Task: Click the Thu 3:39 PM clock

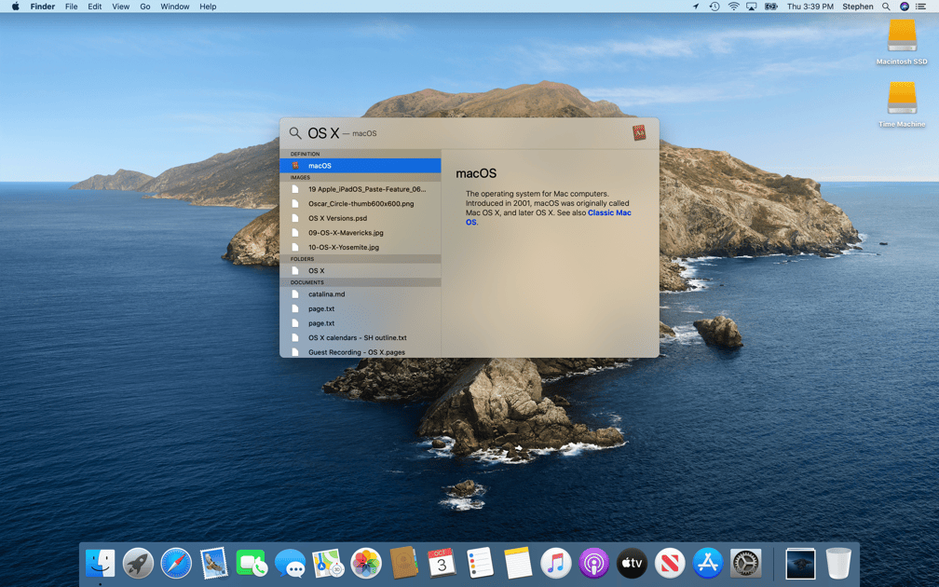Action: [x=810, y=7]
